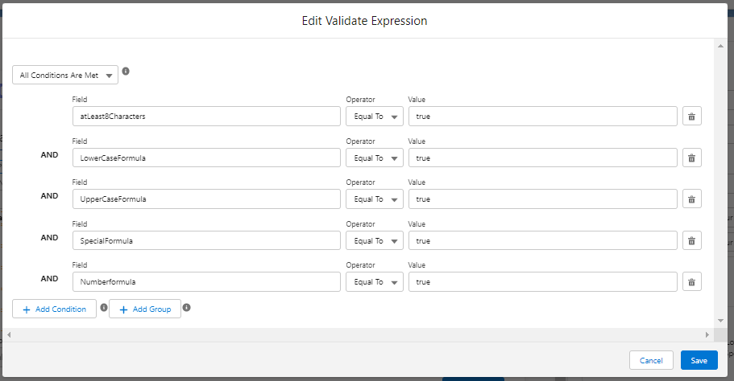Delete the atLeast8Characters condition row
This screenshot has width=734, height=381.
coord(691,117)
